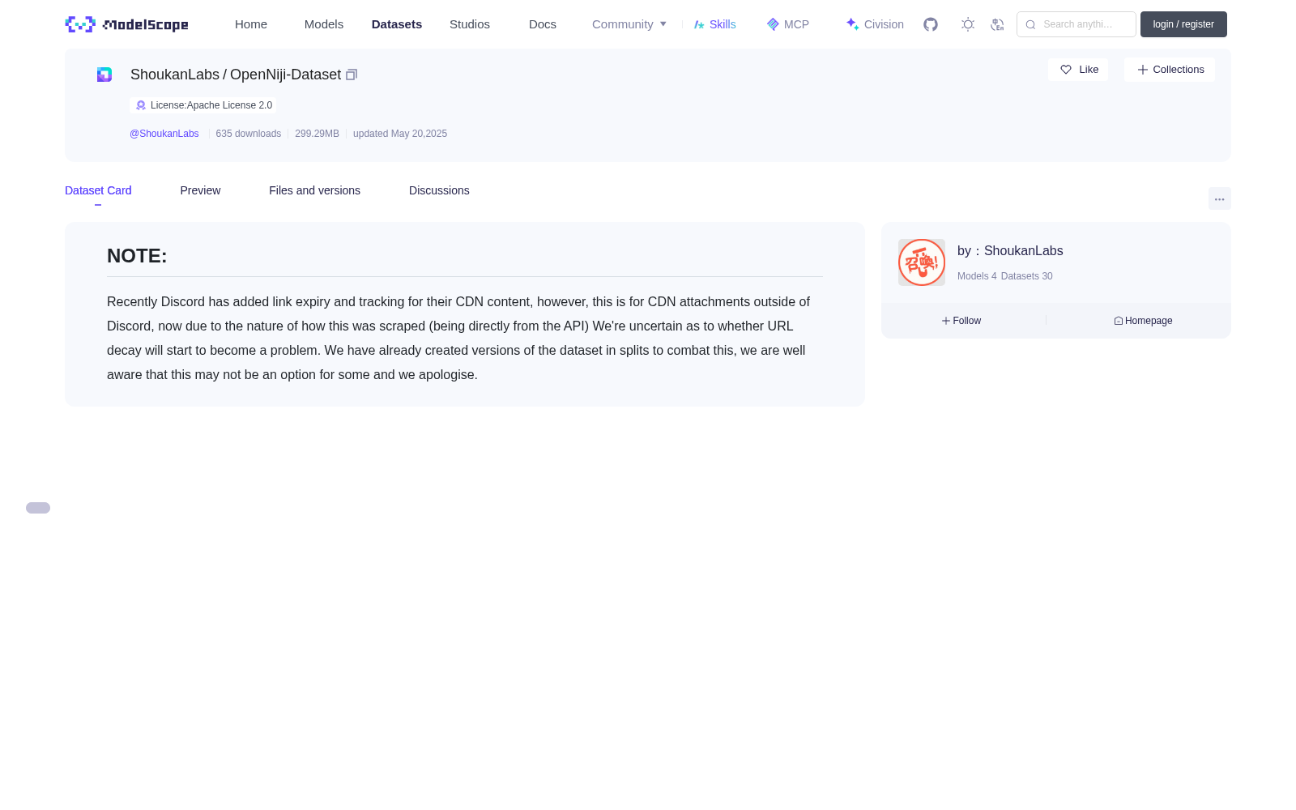This screenshot has height=810, width=1296.
Task: Click the ShoukanLabs avatar thumbnail
Action: click(x=922, y=262)
